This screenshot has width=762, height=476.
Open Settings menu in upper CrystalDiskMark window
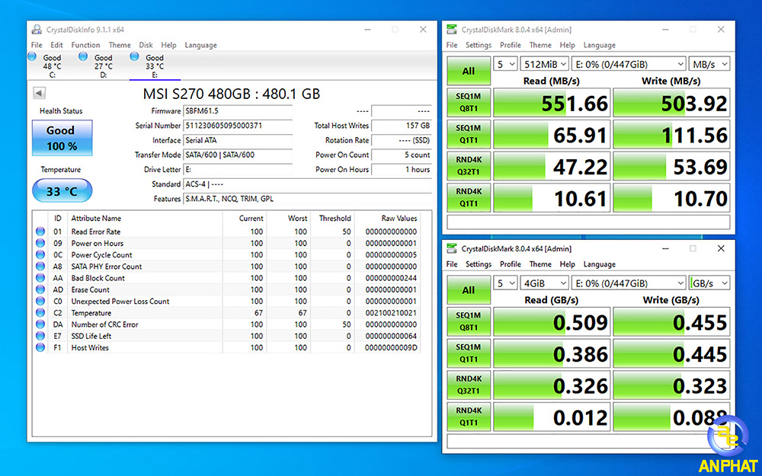tap(479, 45)
